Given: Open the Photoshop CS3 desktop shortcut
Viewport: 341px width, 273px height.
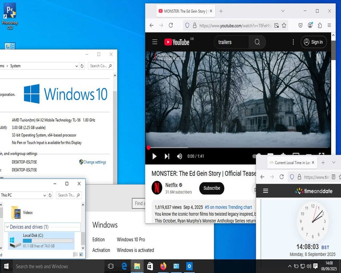Looking at the screenshot, I should [x=10, y=16].
